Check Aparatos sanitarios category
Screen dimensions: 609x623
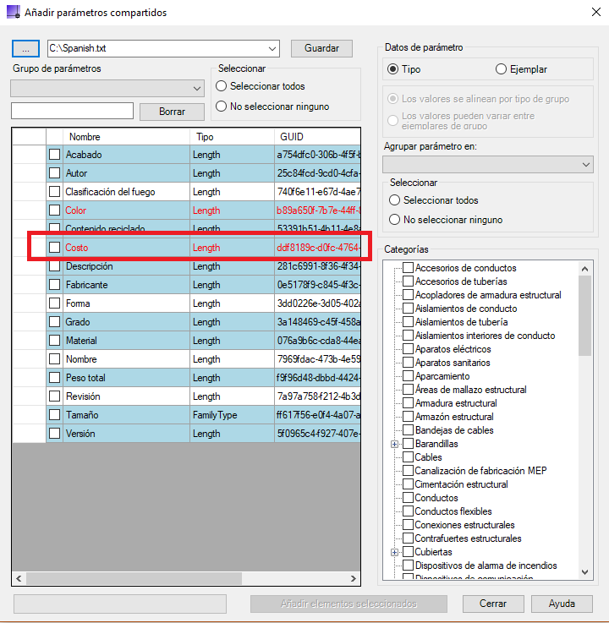pos(408,363)
